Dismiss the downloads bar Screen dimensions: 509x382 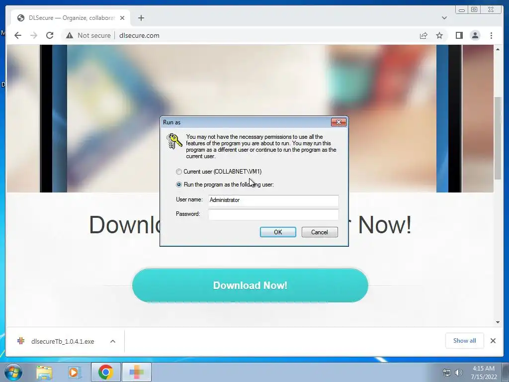pyautogui.click(x=493, y=341)
